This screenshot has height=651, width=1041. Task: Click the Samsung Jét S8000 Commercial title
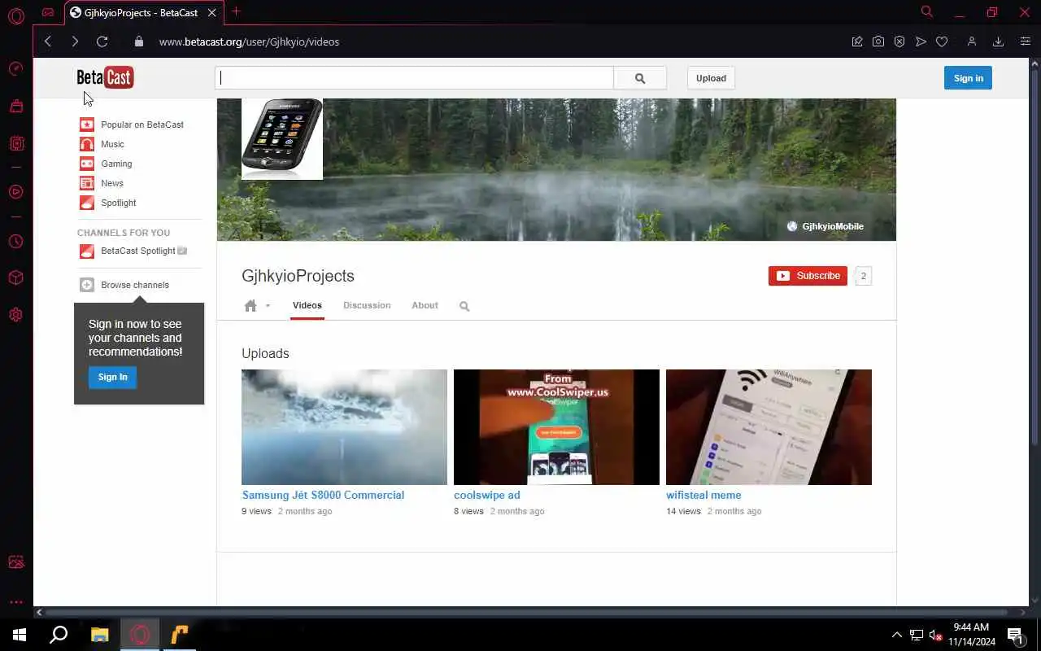(x=323, y=495)
